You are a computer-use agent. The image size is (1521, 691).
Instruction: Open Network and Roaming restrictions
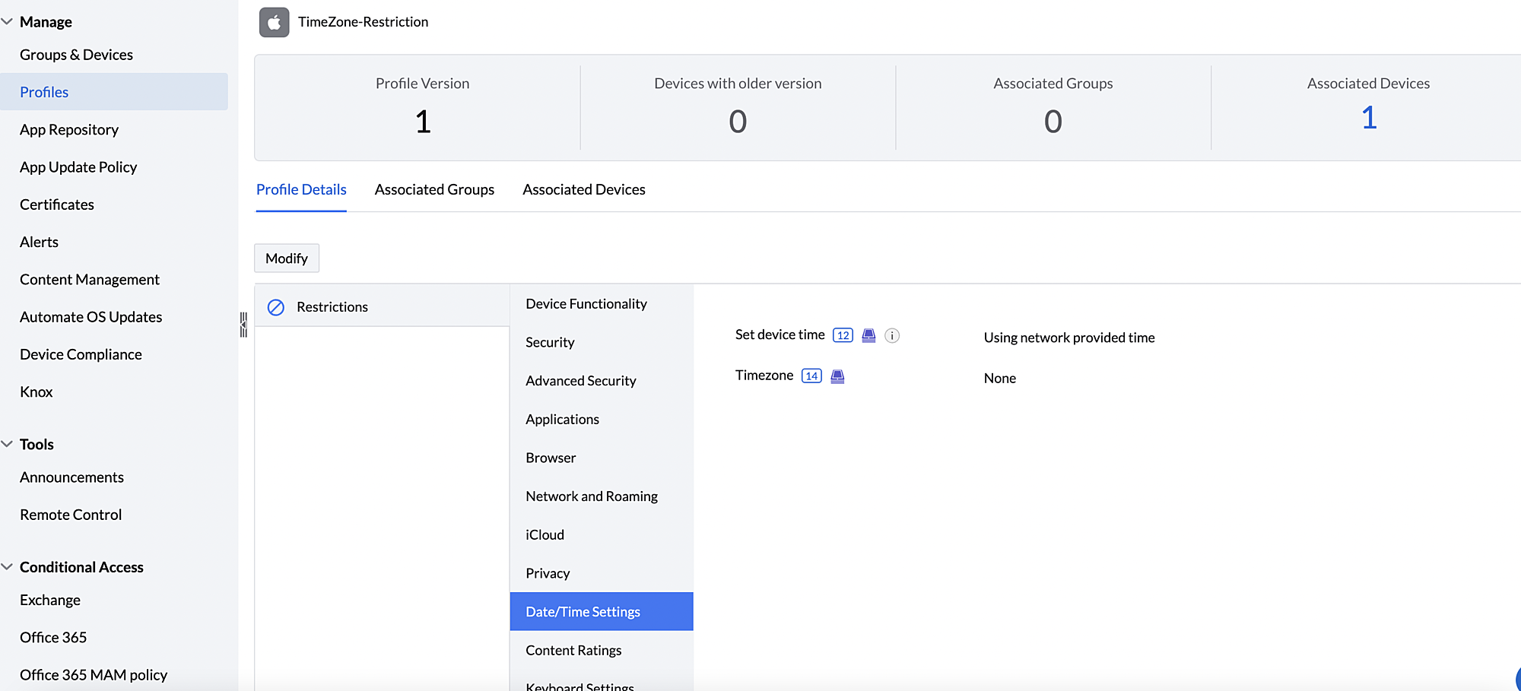click(591, 496)
